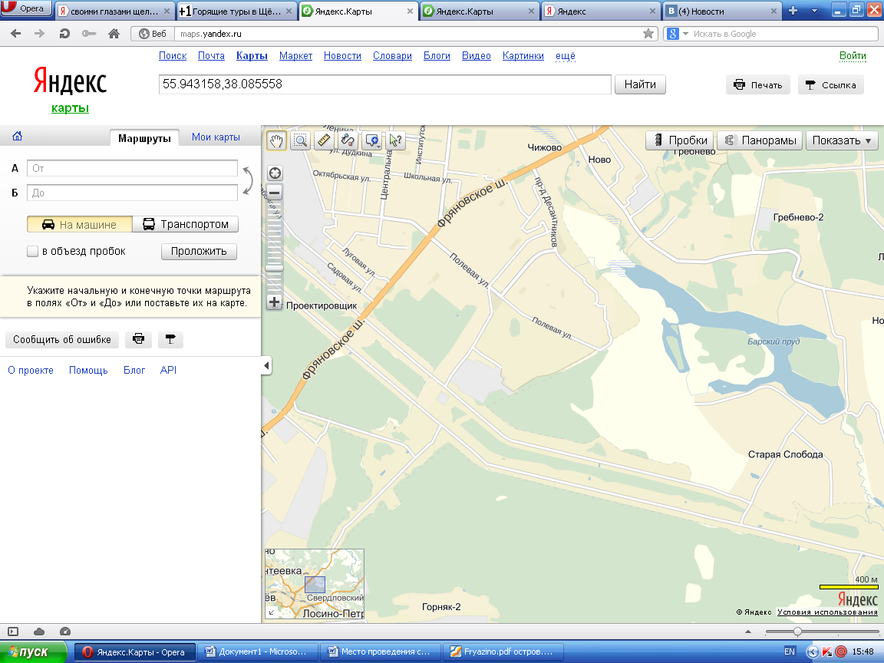Reload the page with refresh icon
884x663 pixels.
click(x=64, y=34)
